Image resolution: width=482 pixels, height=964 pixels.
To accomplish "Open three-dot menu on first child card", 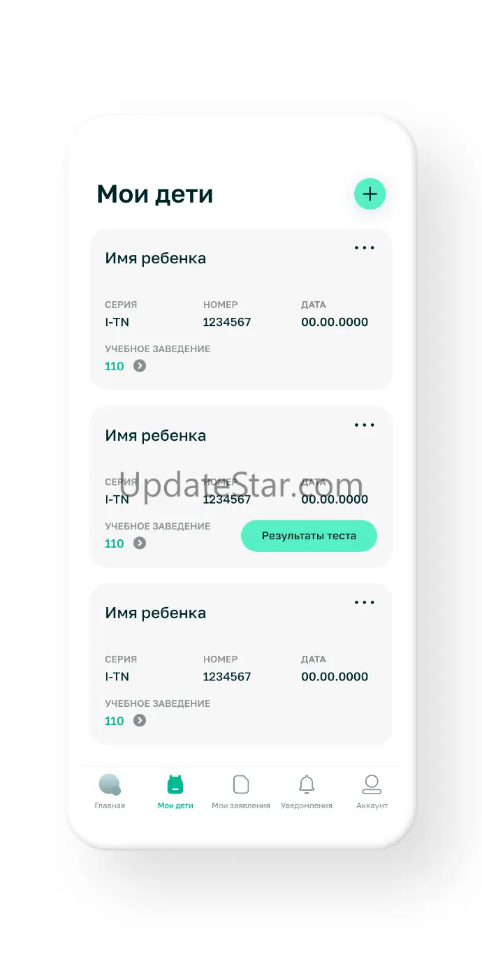I will pos(364,247).
